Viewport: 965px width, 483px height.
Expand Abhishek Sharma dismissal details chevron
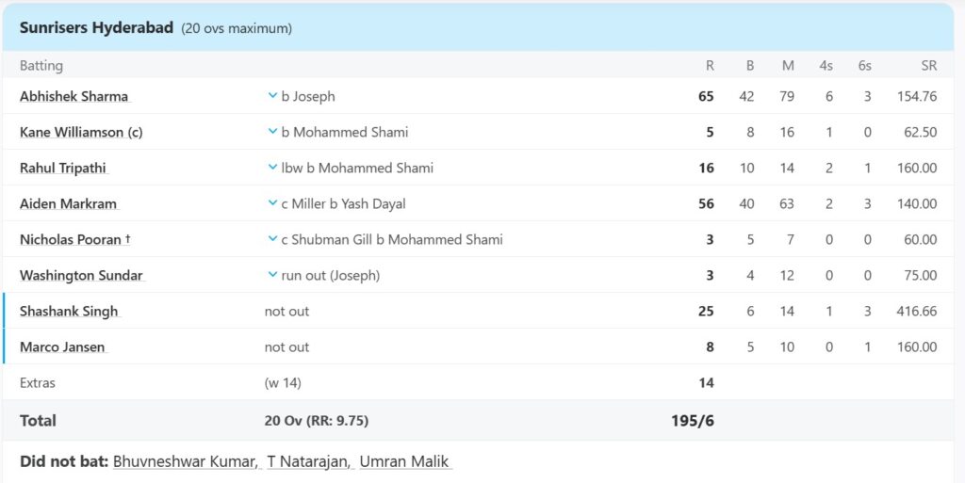point(272,96)
